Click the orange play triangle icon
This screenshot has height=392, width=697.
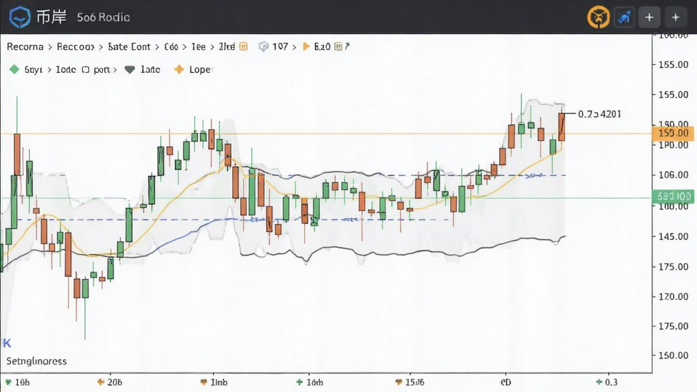(306, 47)
